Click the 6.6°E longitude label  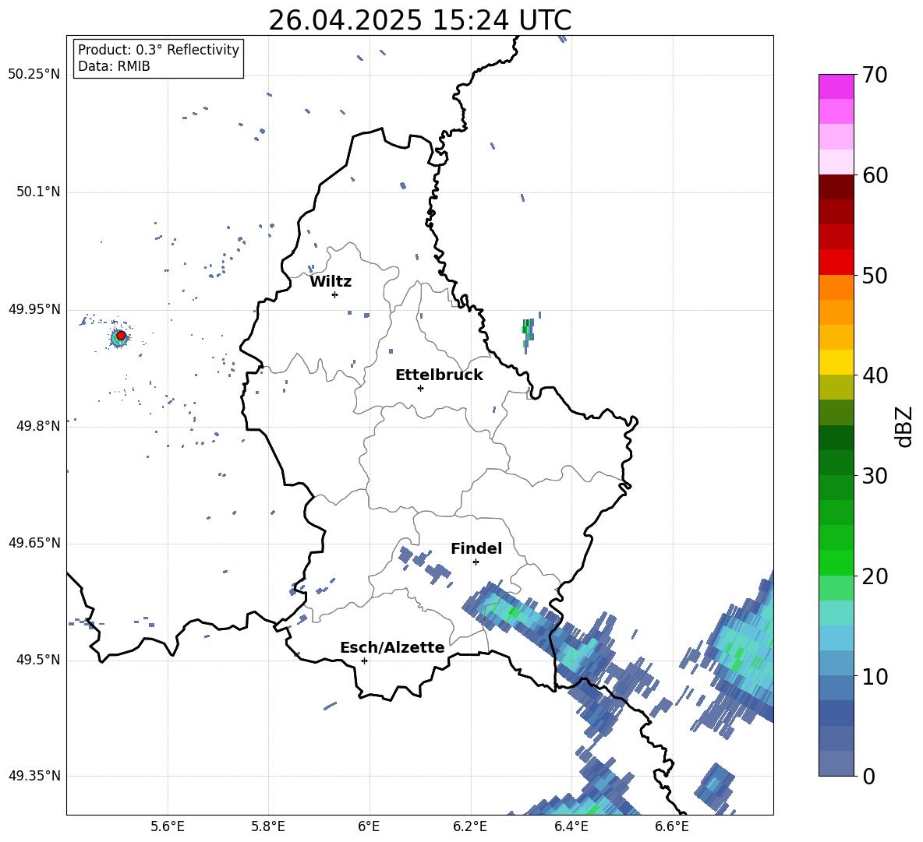point(672,826)
